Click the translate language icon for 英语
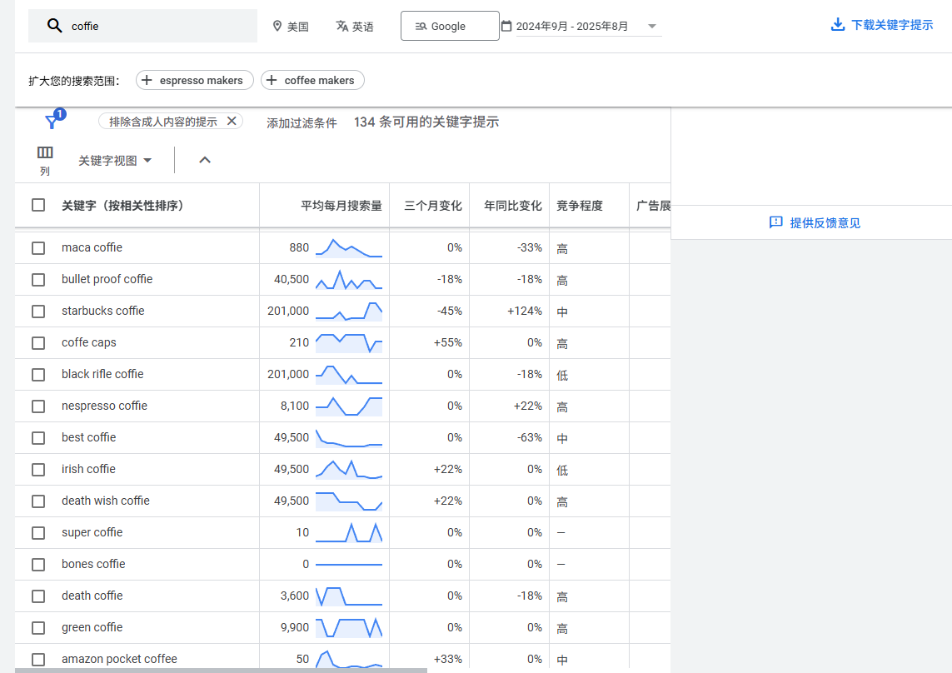This screenshot has width=952, height=673. pyautogui.click(x=341, y=27)
